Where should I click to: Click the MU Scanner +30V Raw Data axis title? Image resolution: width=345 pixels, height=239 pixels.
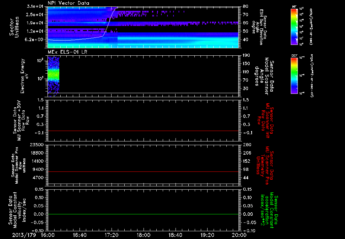[x=21, y=120]
